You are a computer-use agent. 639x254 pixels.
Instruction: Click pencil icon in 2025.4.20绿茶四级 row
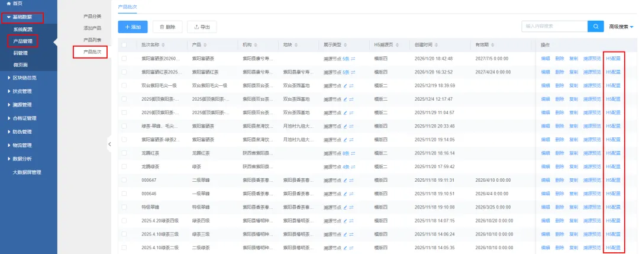coord(345,221)
